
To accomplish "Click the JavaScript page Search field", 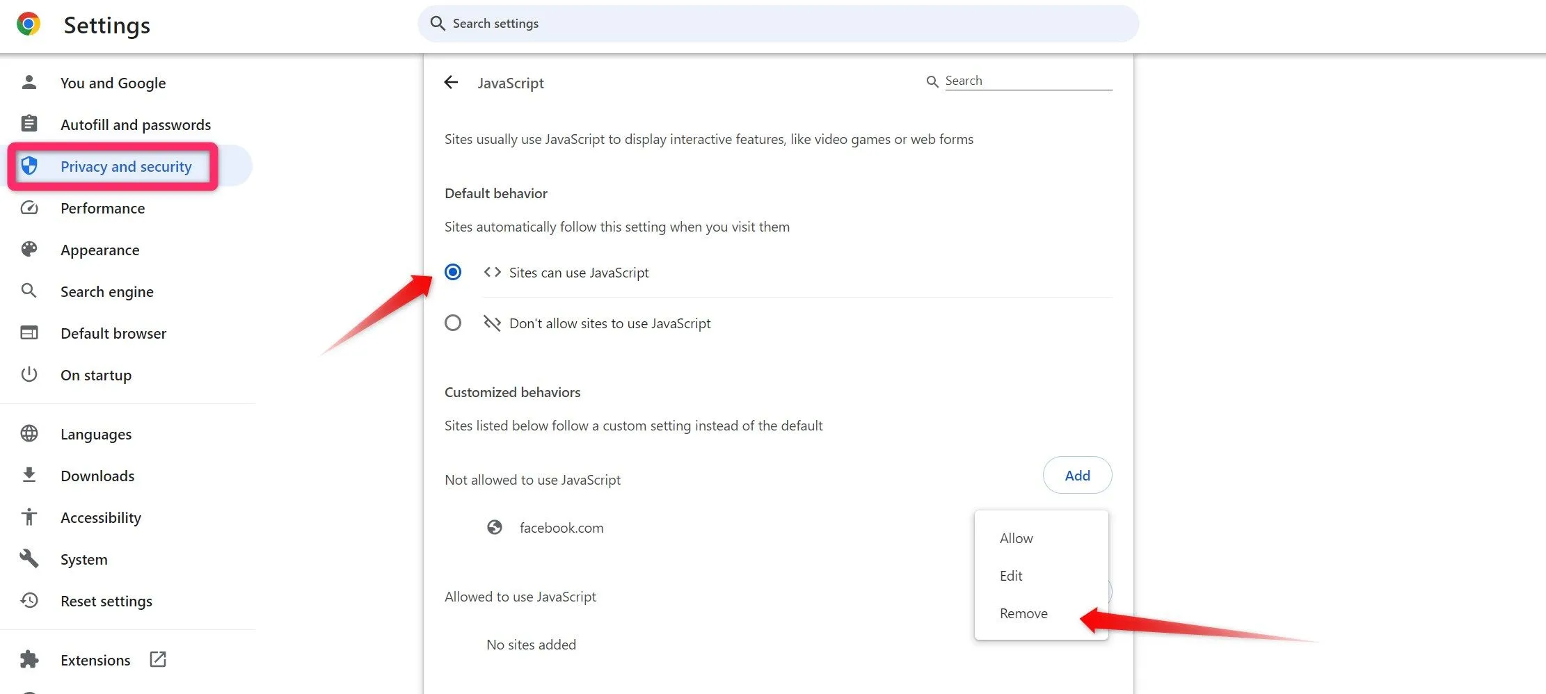I will coord(1028,81).
